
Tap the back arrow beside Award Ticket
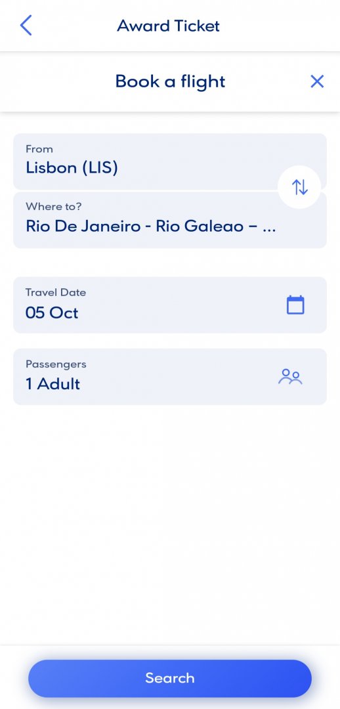pos(26,26)
